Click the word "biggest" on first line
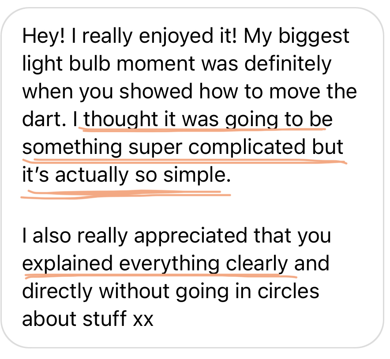390x359 pixels. tap(314, 37)
